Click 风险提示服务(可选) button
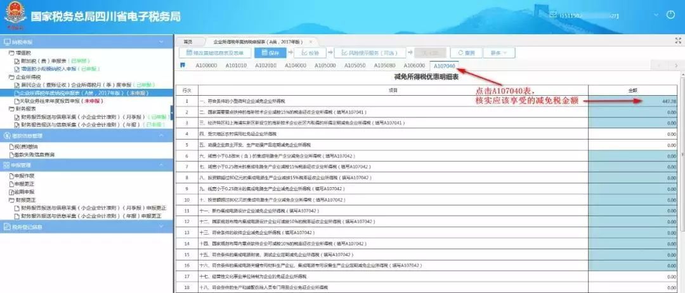Image resolution: width=685 pixels, height=293 pixels. [370, 53]
